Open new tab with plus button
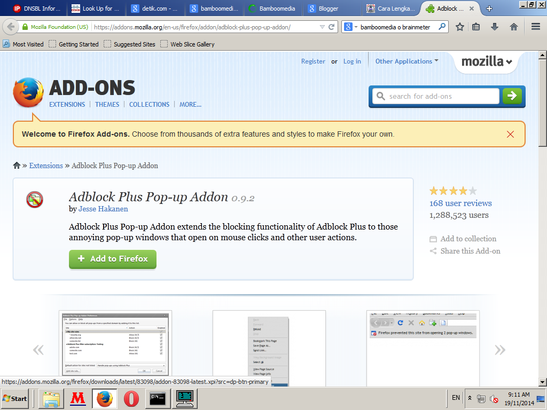This screenshot has height=410, width=547. point(489,9)
